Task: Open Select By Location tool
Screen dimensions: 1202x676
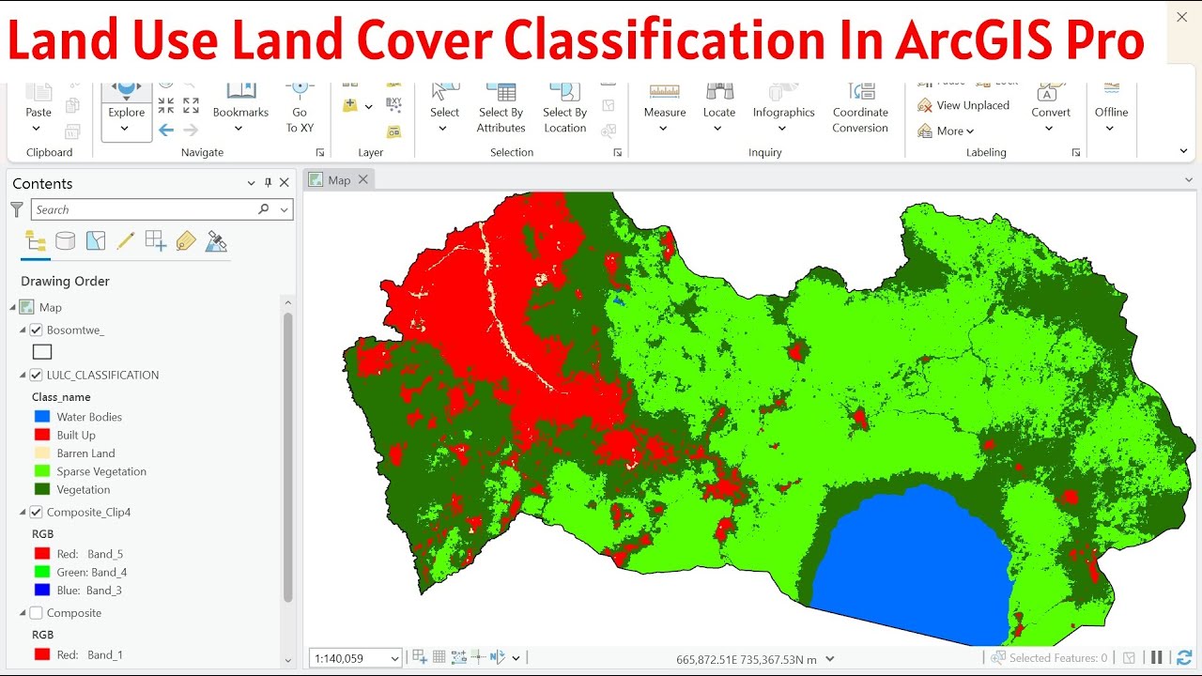Action: coord(564,108)
